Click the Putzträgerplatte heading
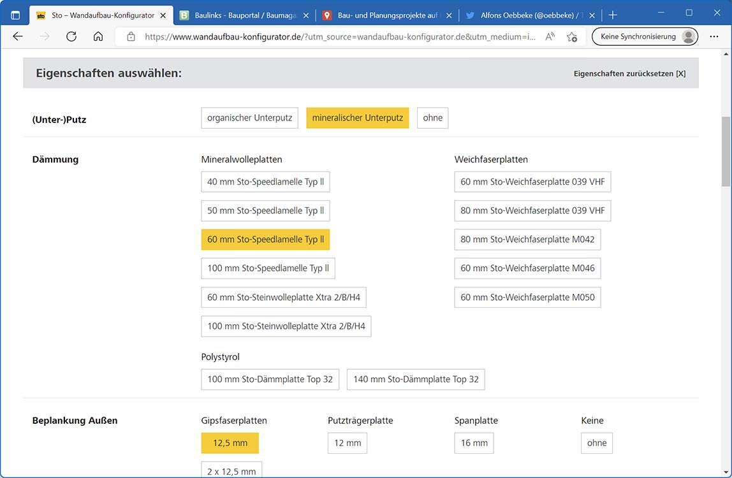Viewport: 732px width, 478px height. tap(360, 420)
